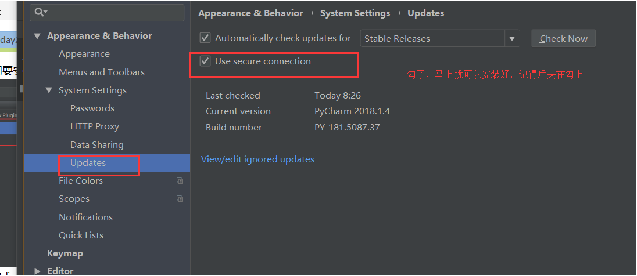This screenshot has width=637, height=276.
Task: Collapse the System Settings tree node
Action: pyautogui.click(x=49, y=90)
